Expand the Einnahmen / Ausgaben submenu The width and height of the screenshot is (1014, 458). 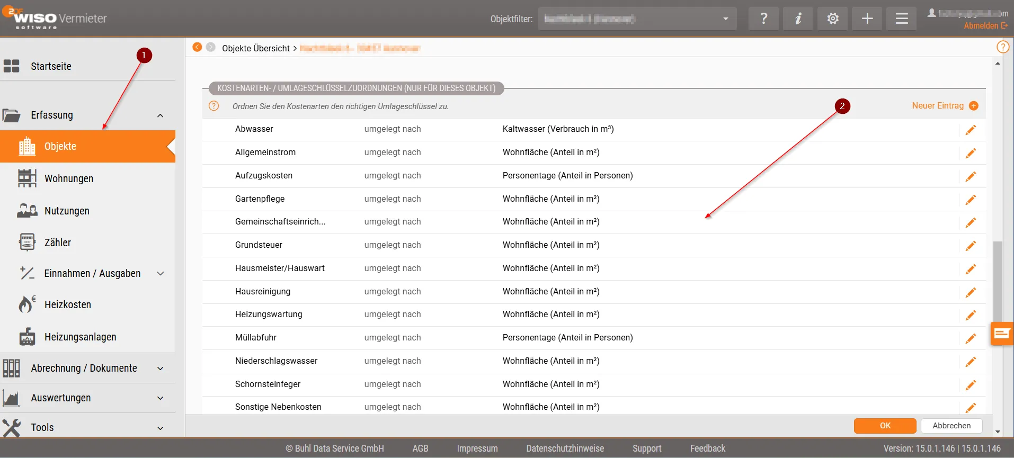coord(161,274)
